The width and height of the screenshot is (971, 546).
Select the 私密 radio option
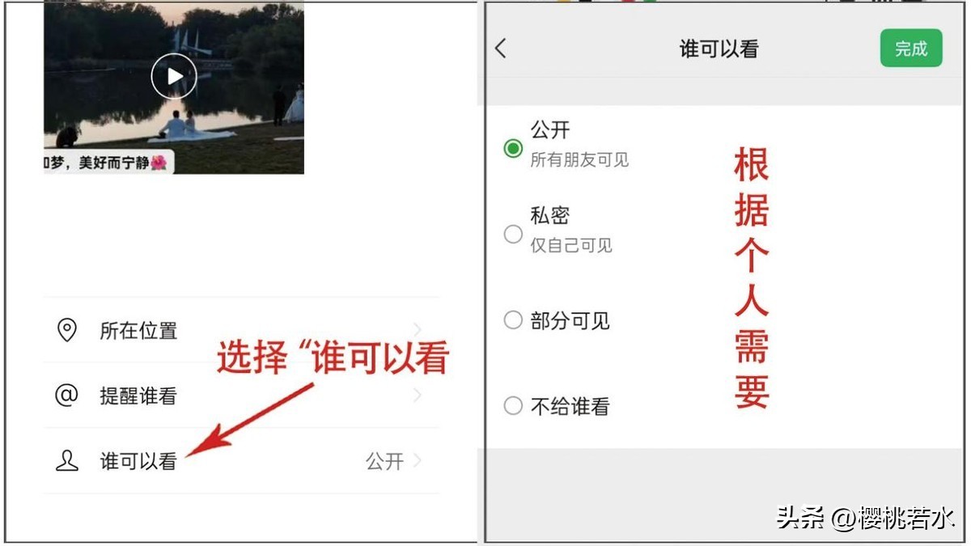513,235
